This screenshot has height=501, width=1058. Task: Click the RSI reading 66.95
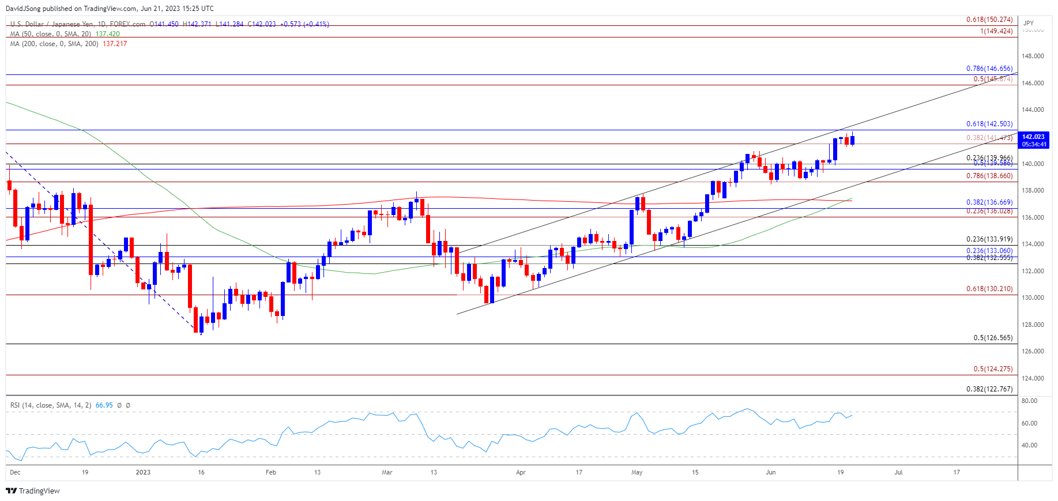[104, 405]
